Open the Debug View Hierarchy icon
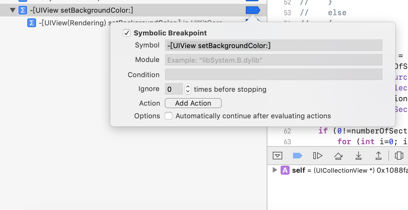 coord(399,156)
